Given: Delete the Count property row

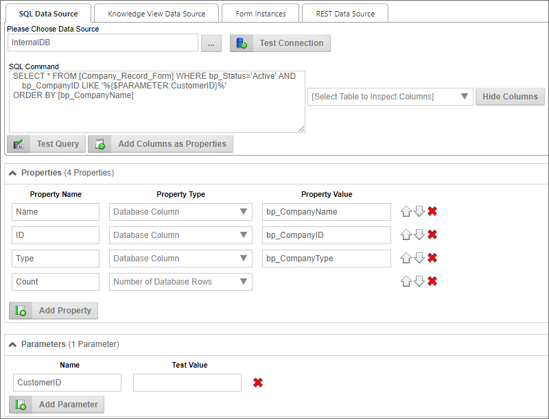Looking at the screenshot, I should coord(432,282).
